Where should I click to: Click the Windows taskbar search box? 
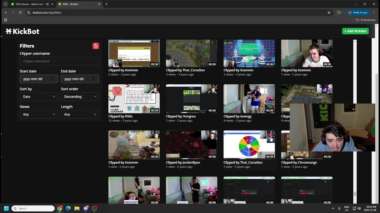tap(33, 208)
